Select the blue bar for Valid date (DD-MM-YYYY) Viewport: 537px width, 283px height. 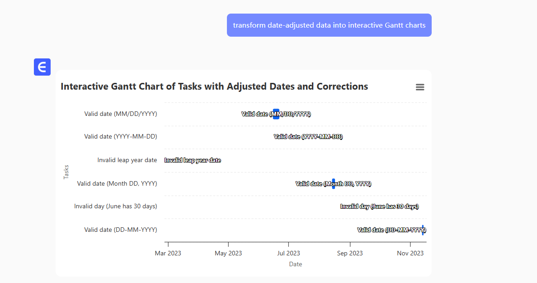pyautogui.click(x=423, y=230)
